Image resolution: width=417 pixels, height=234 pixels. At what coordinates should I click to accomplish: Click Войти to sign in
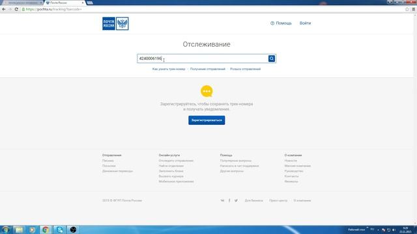[x=305, y=23]
